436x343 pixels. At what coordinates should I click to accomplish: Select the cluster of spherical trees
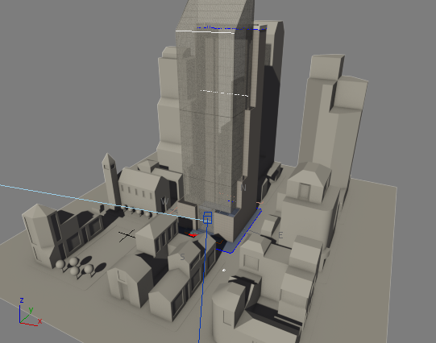coord(74,266)
